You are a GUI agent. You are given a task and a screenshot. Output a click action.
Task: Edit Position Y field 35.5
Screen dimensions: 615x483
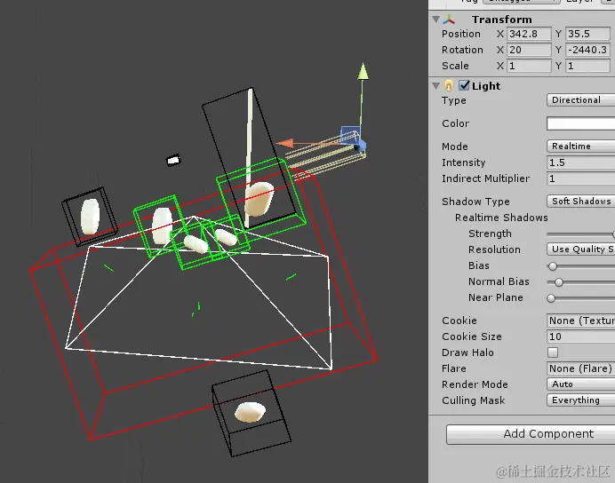pos(587,34)
